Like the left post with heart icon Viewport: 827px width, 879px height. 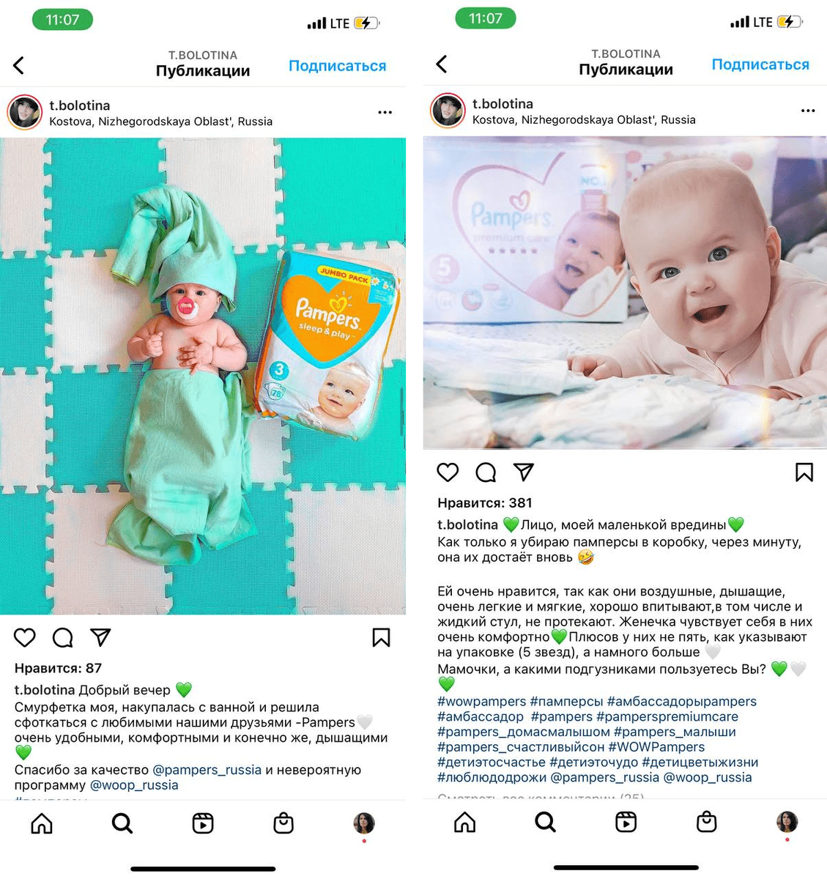click(25, 637)
